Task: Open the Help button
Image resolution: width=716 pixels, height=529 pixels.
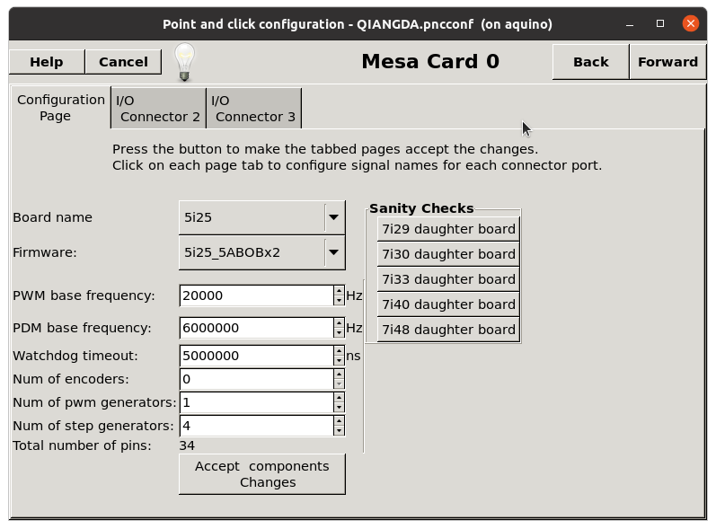Action: coord(47,62)
